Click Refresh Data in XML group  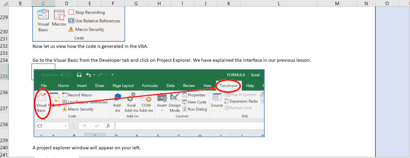click(238, 108)
